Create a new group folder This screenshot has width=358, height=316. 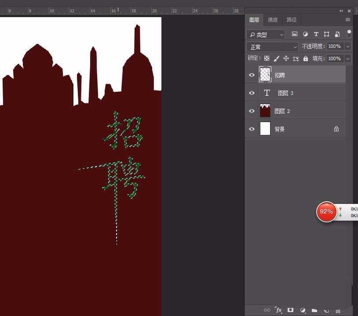click(x=314, y=310)
